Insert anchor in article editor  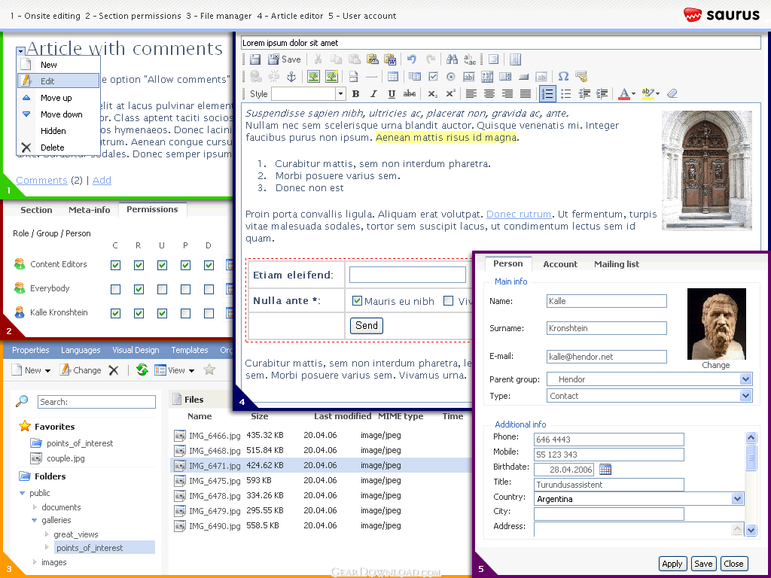291,76
